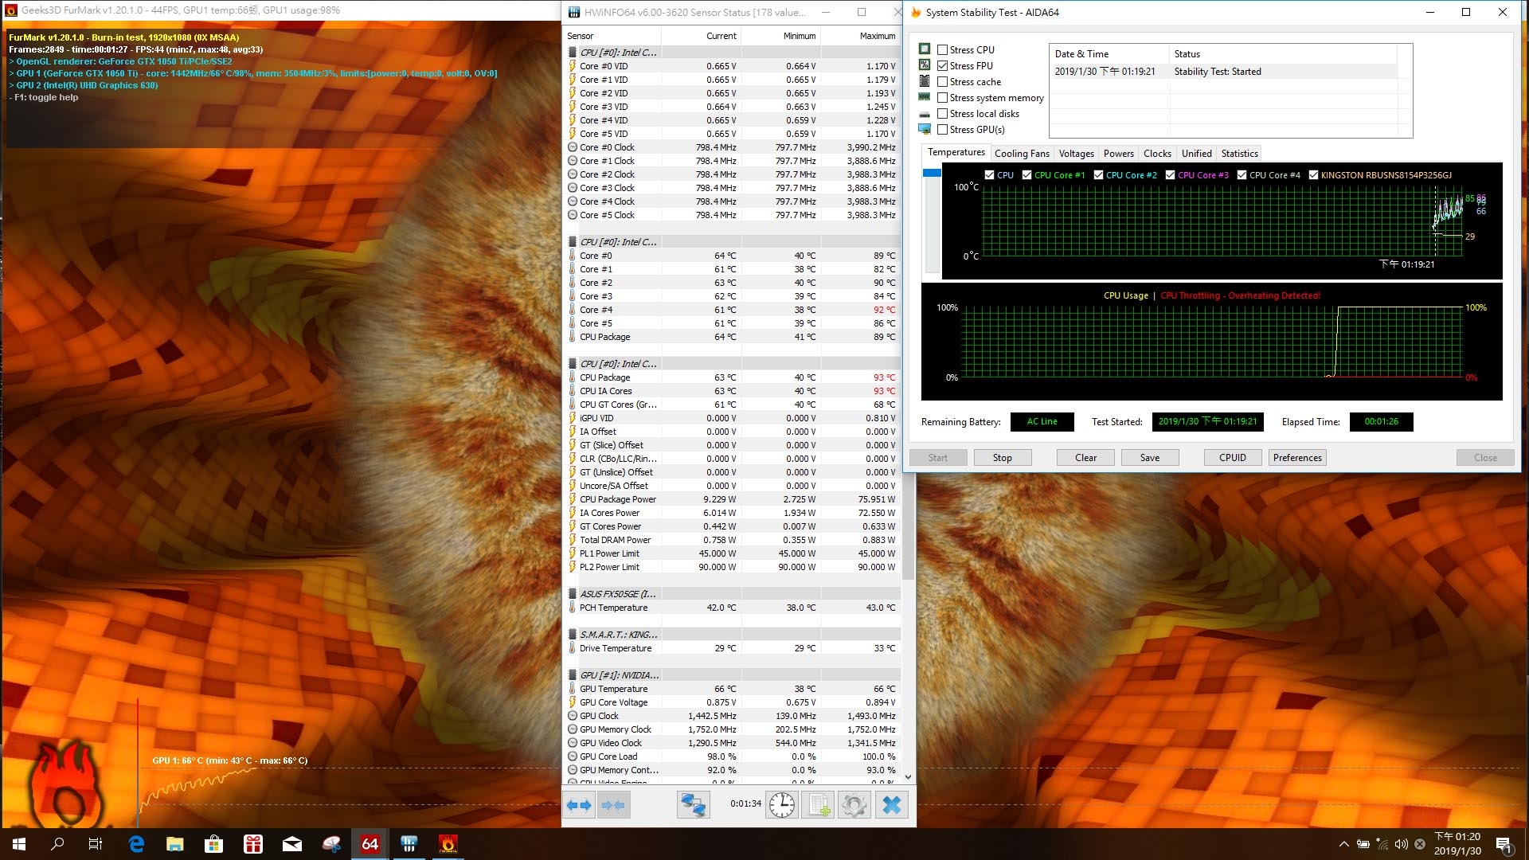Viewport: 1529px width, 860px height.
Task: Click taskbar clock showing 01:20
Action: point(1457,844)
